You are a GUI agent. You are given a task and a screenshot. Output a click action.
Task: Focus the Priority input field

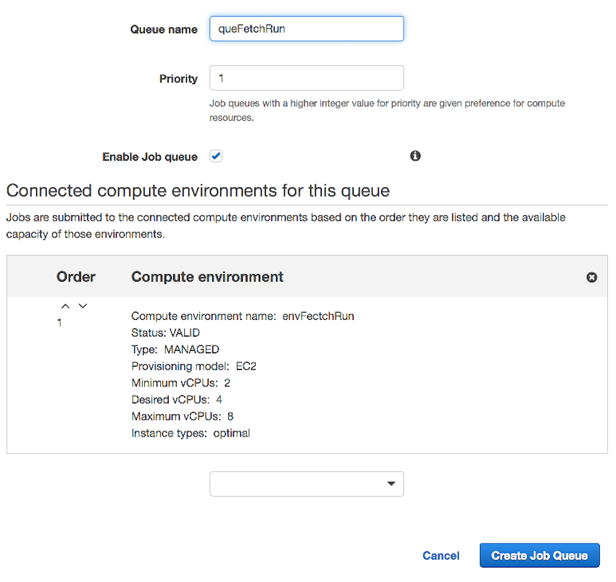pyautogui.click(x=307, y=78)
